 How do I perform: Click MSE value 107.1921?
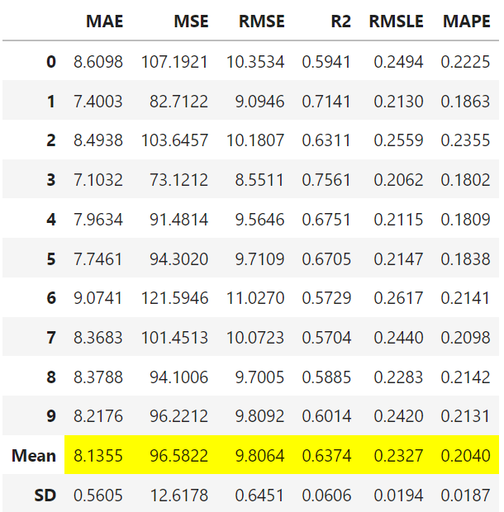click(x=174, y=62)
